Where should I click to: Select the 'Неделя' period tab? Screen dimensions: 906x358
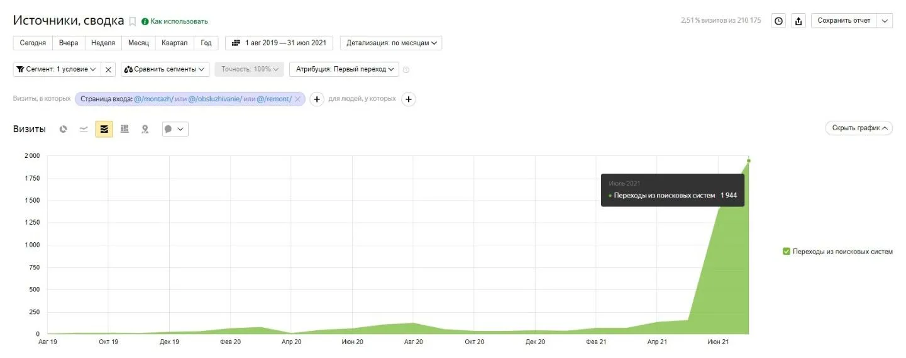(103, 43)
